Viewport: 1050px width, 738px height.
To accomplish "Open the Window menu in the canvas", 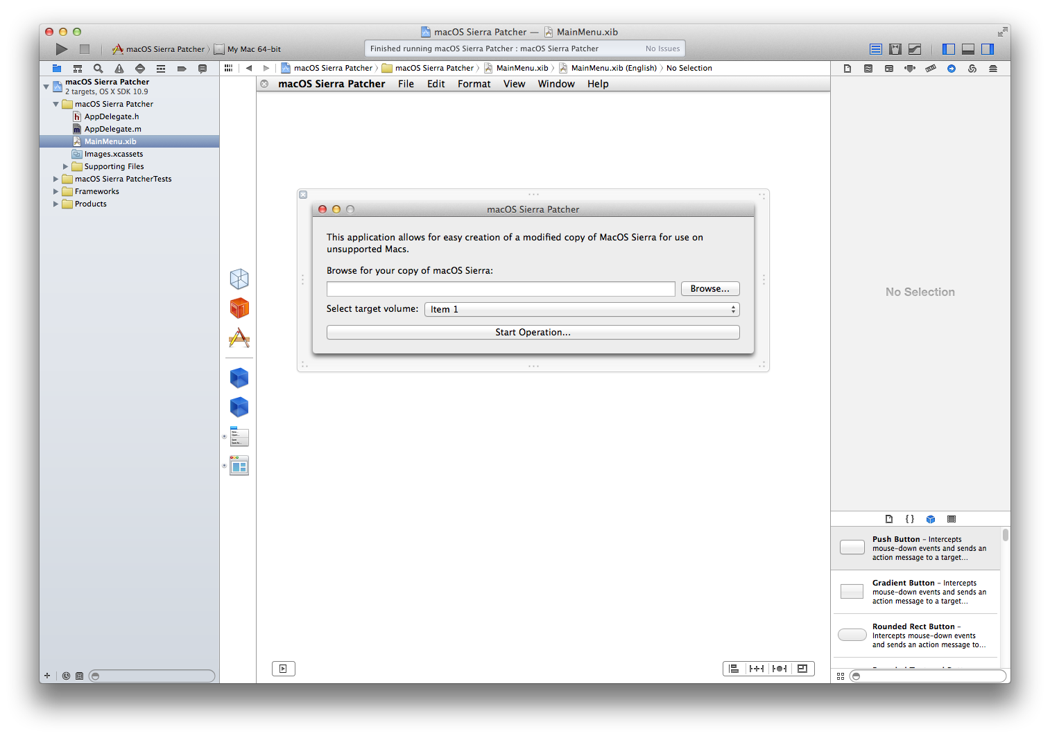I will click(556, 84).
